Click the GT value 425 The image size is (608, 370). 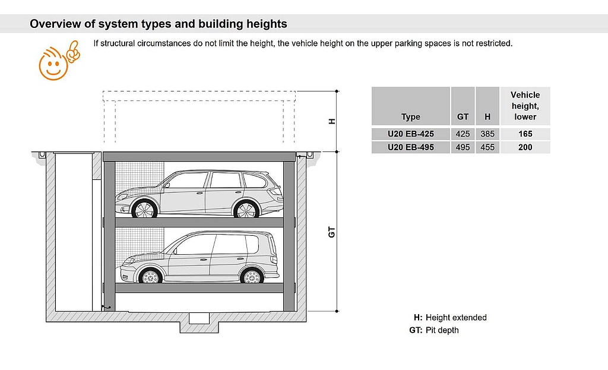coord(463,134)
